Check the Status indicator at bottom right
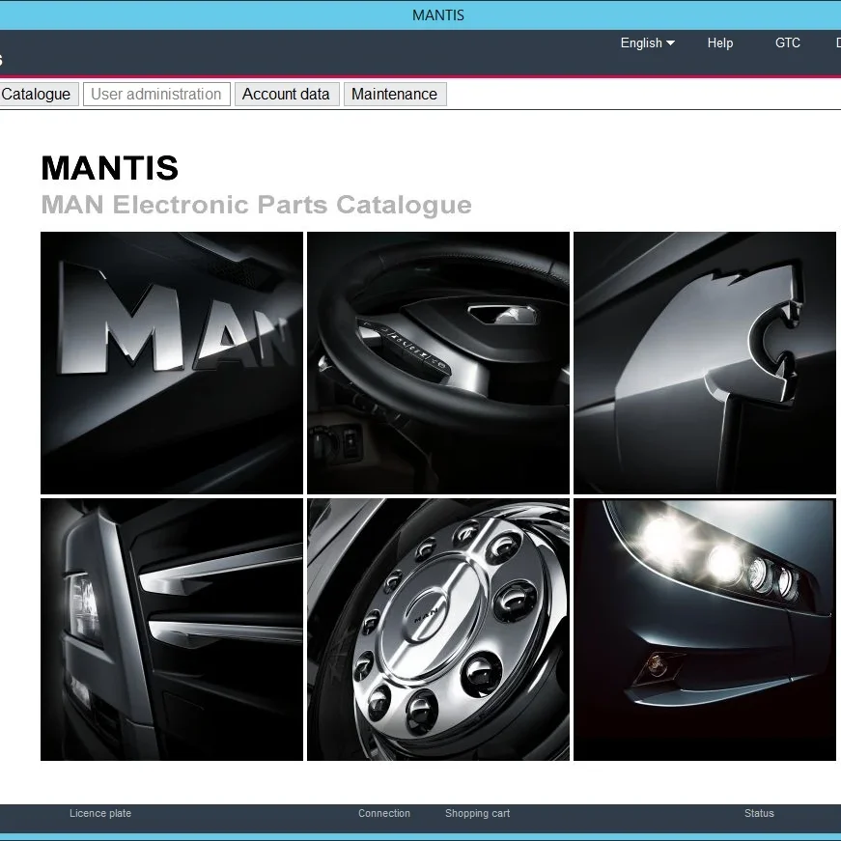Image resolution: width=841 pixels, height=841 pixels. point(759,813)
